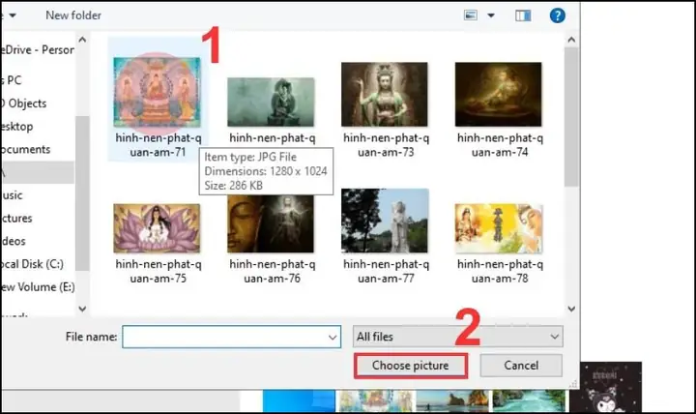Select the beach rocks background thumbnail below
Image resolution: width=696 pixels, height=414 pixels.
pyautogui.click(x=452, y=400)
